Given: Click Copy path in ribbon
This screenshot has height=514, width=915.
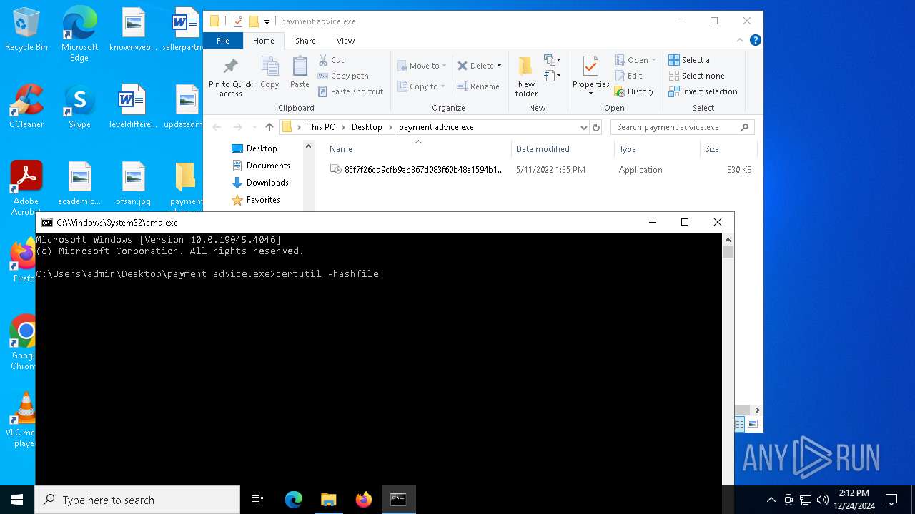Looking at the screenshot, I should pos(343,76).
